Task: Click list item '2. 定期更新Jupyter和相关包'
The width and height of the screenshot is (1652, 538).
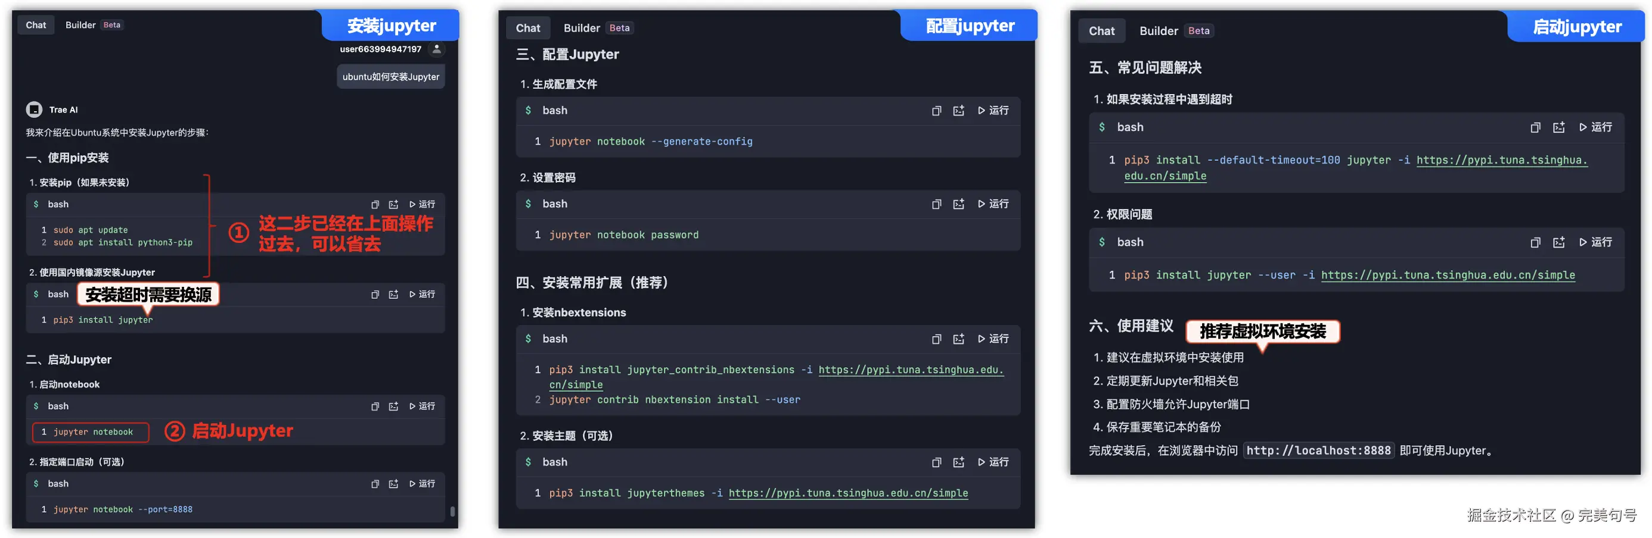Action: [x=1165, y=381]
